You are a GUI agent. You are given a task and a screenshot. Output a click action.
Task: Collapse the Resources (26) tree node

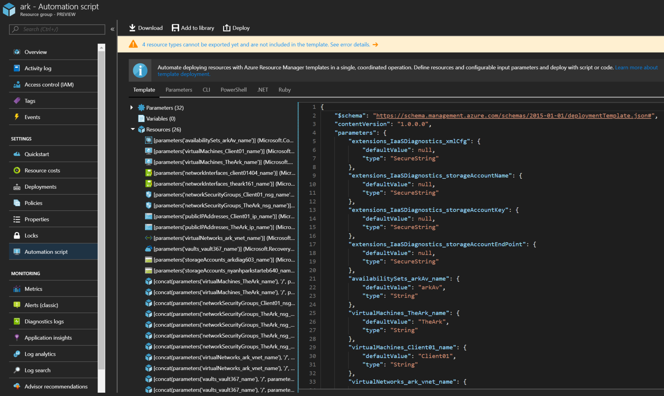click(132, 129)
